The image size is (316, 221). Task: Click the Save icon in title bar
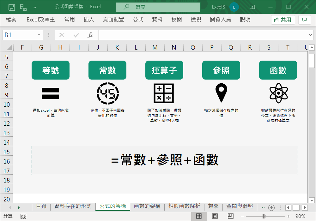pos(12,7)
